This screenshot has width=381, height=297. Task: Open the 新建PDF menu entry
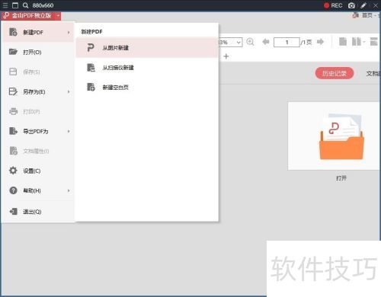[39, 32]
